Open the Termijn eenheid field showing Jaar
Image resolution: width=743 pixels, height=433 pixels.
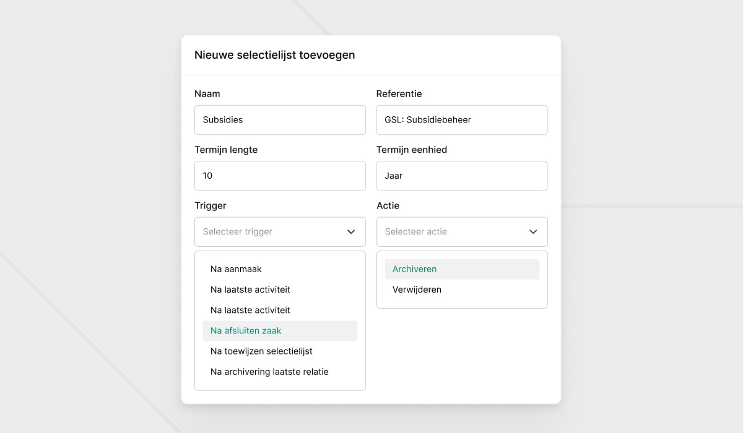(461, 176)
